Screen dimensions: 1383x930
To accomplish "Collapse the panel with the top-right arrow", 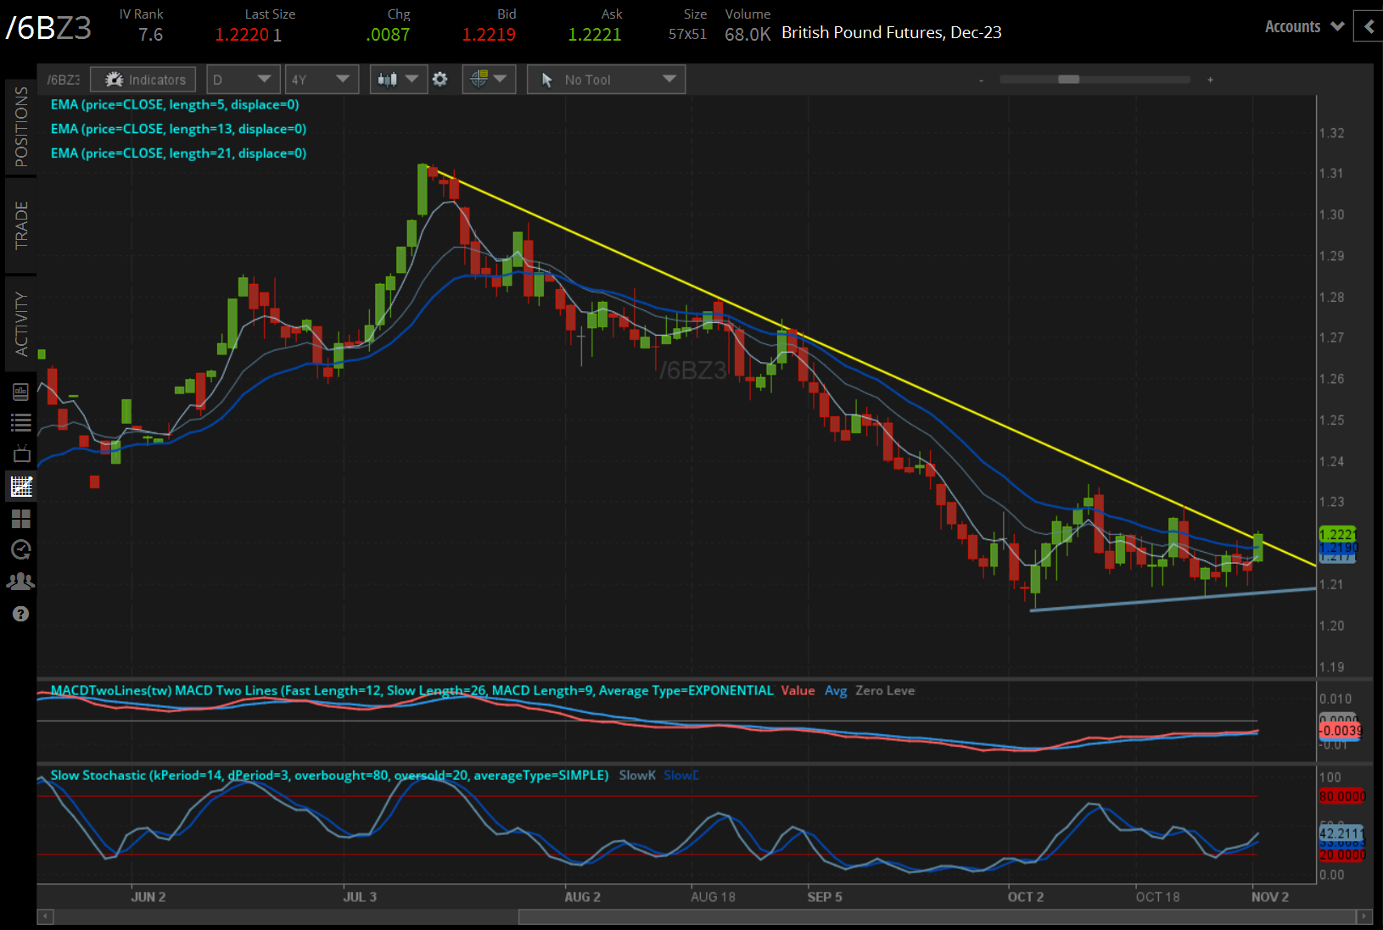I will (1369, 26).
